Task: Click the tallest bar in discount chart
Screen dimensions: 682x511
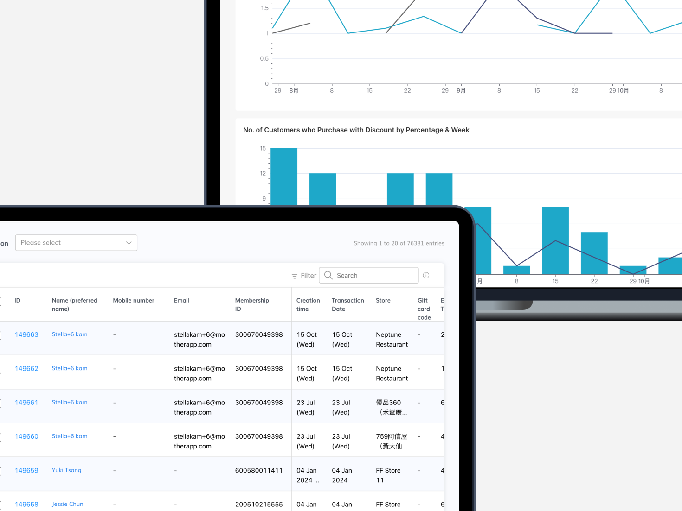Action: pyautogui.click(x=283, y=176)
